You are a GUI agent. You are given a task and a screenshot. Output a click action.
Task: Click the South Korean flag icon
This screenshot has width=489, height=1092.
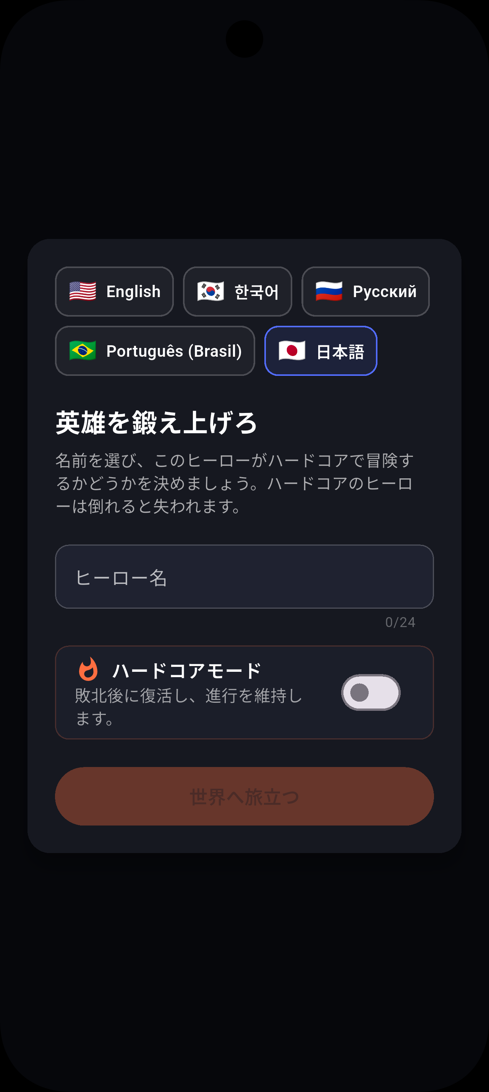(210, 291)
